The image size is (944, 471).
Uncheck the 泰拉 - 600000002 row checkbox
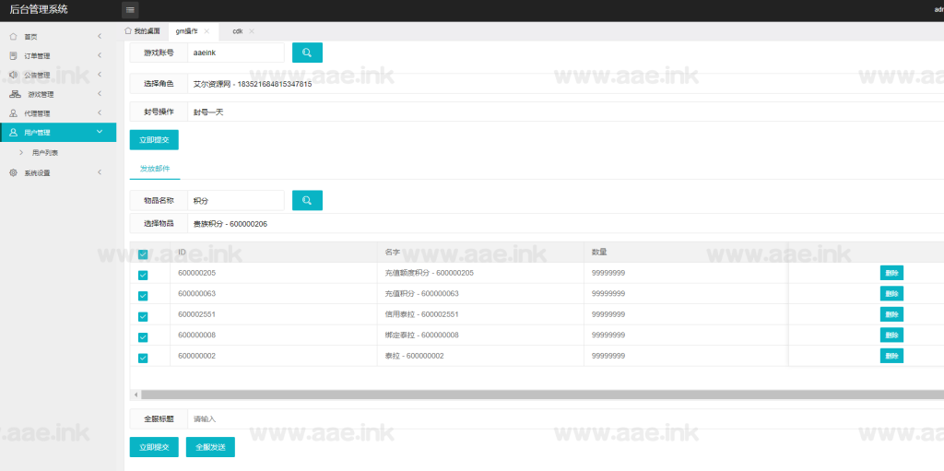click(143, 358)
